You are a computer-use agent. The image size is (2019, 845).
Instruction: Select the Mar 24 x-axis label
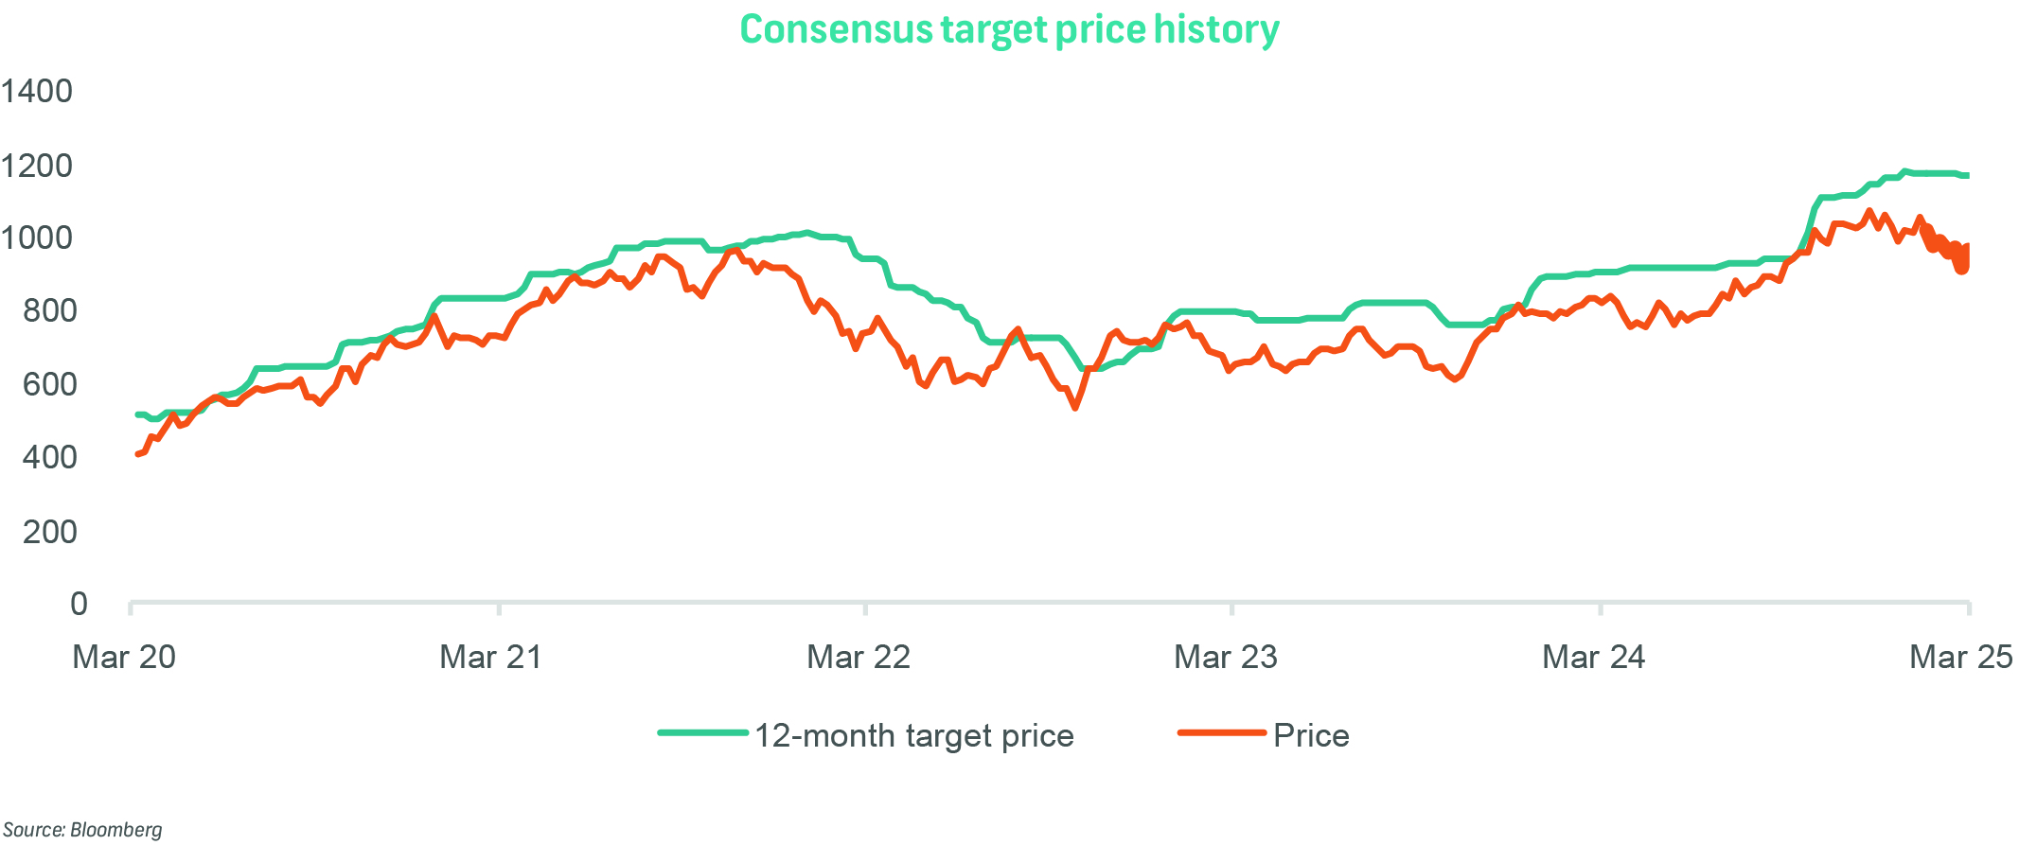click(x=1594, y=657)
